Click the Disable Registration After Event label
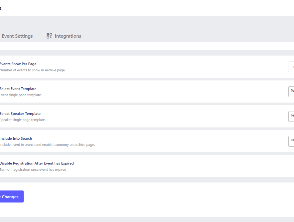This screenshot has height=222, width=294. [37, 163]
